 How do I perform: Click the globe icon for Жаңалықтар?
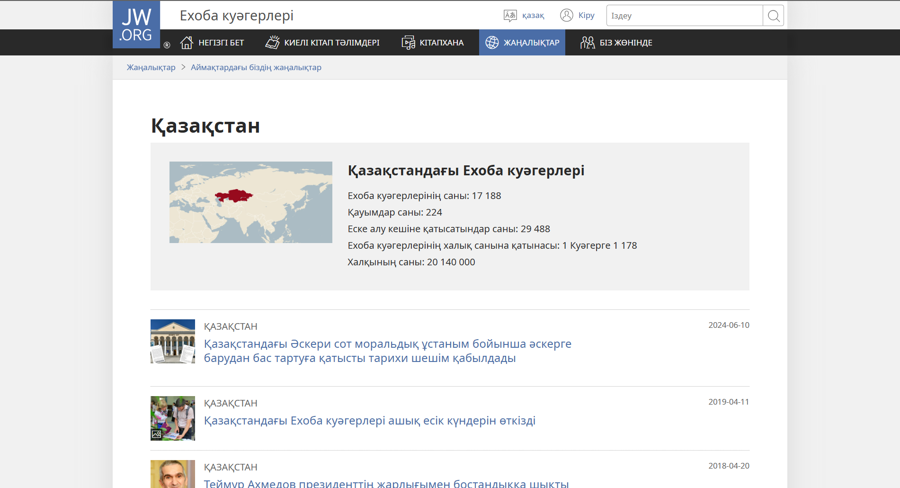(492, 43)
